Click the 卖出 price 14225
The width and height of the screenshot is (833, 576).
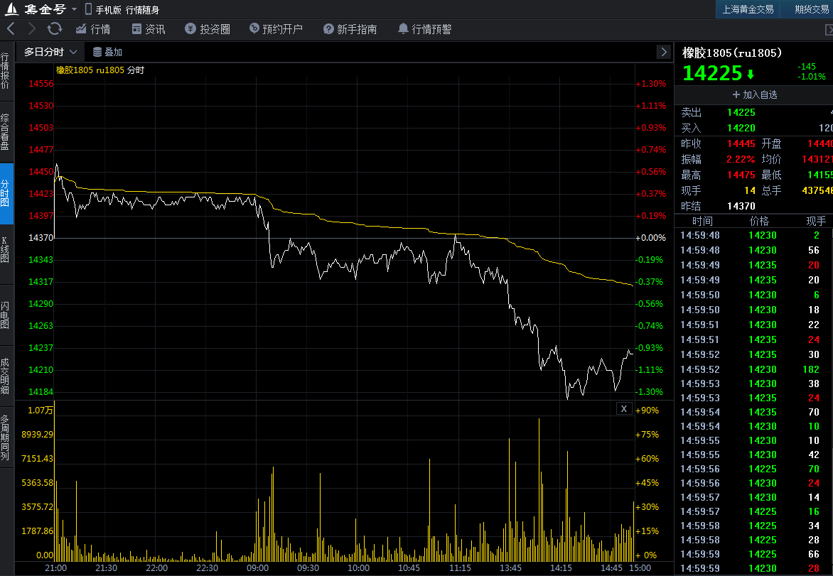point(741,112)
